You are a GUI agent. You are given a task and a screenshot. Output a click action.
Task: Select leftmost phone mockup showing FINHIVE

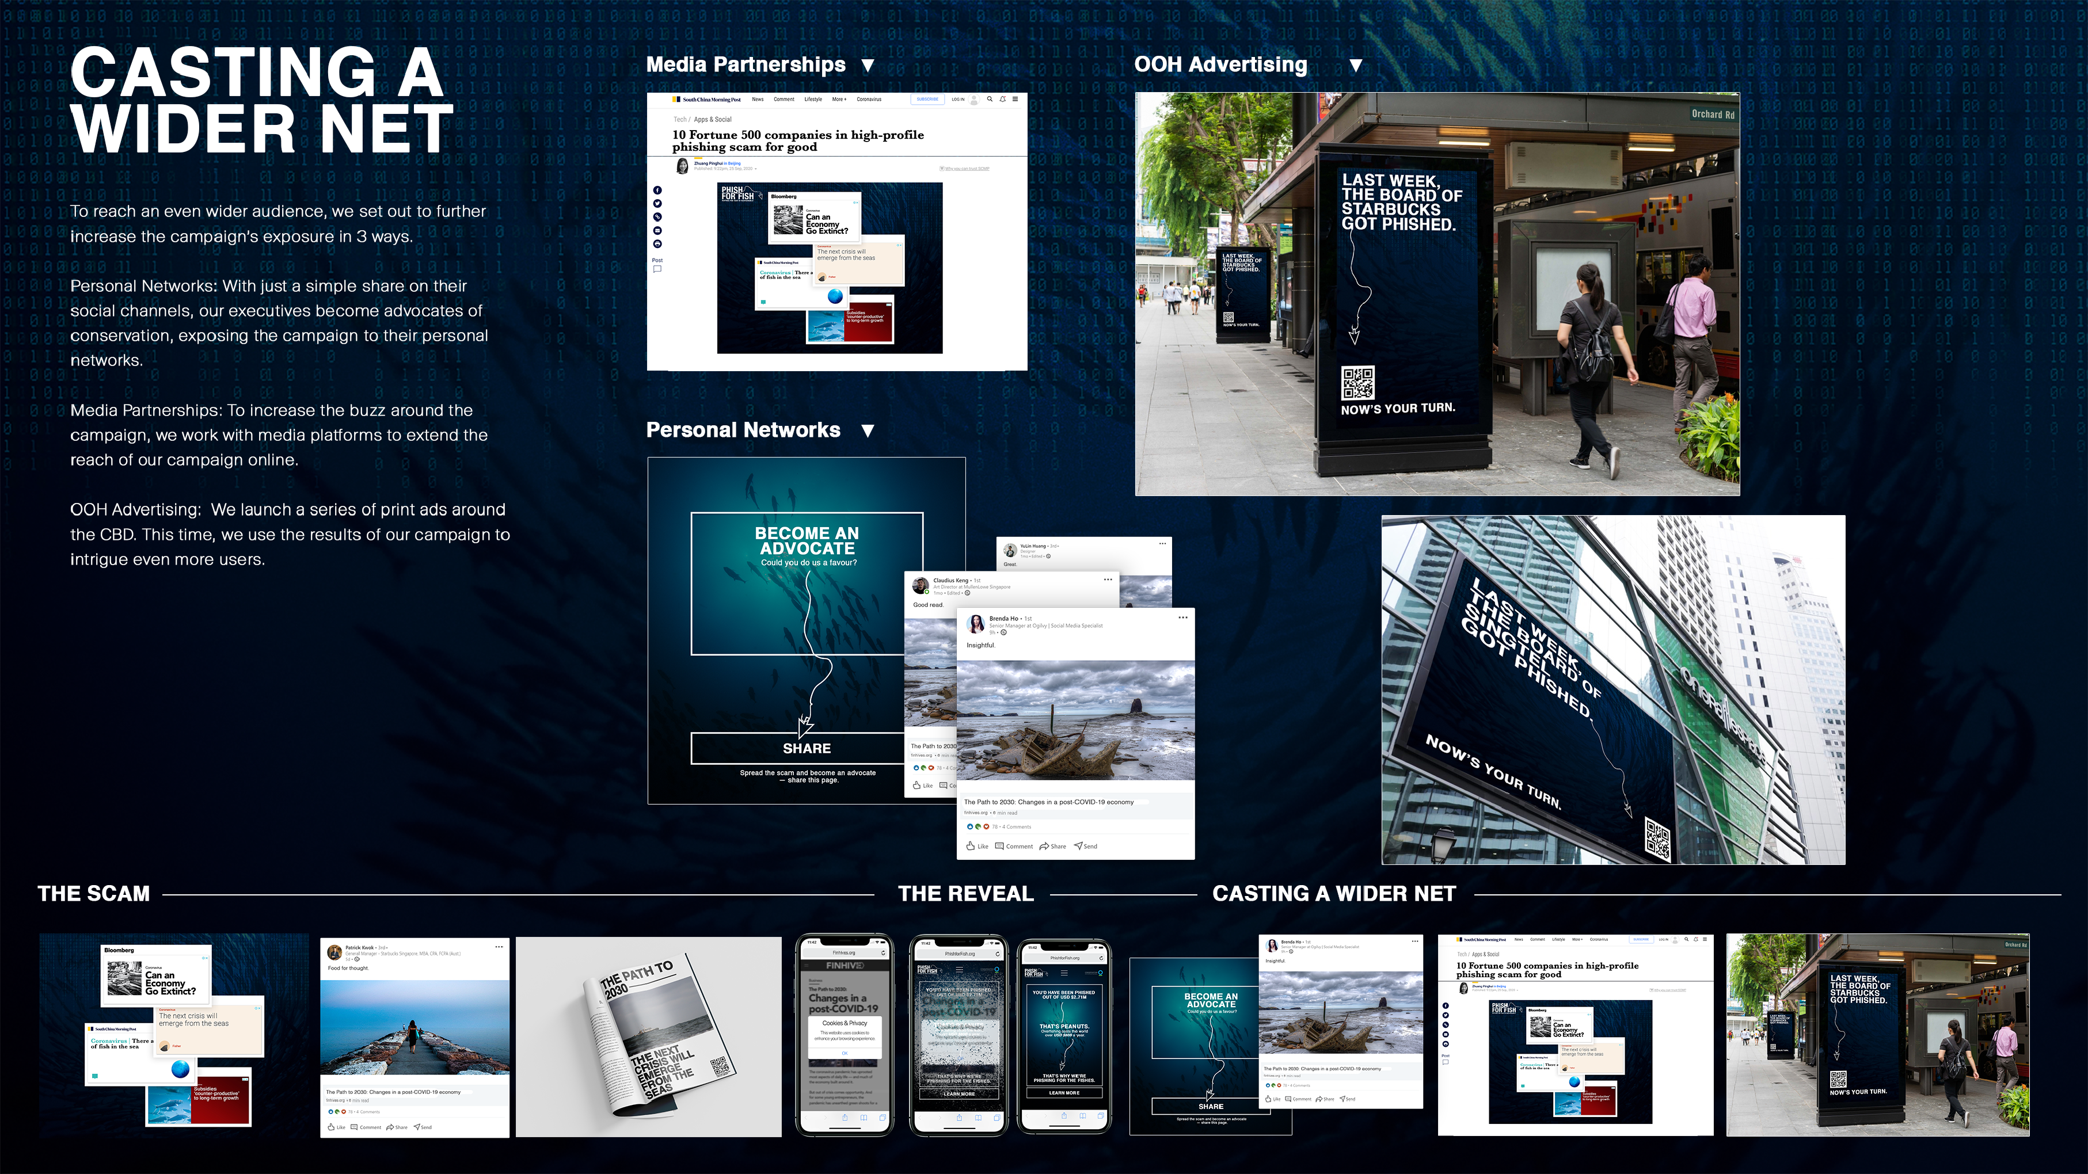point(845,1035)
